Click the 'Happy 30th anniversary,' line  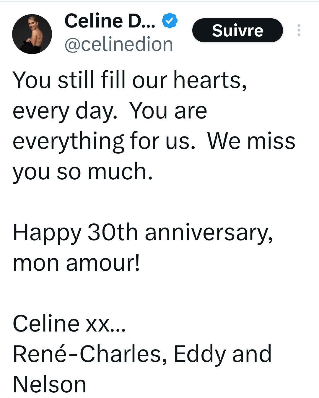click(x=143, y=233)
